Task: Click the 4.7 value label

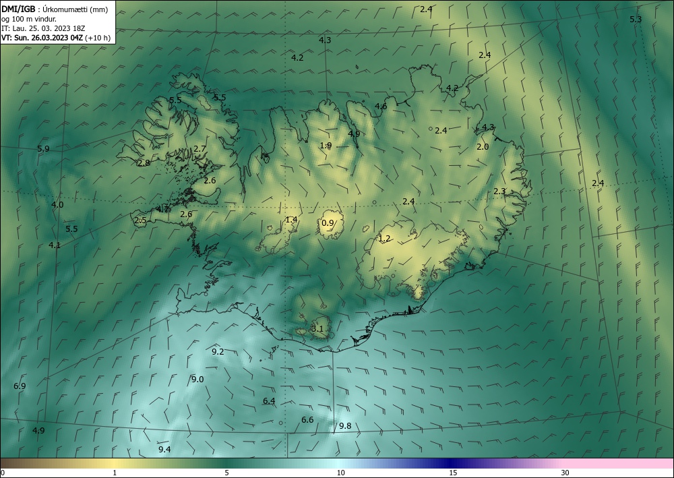Action: coord(163,209)
